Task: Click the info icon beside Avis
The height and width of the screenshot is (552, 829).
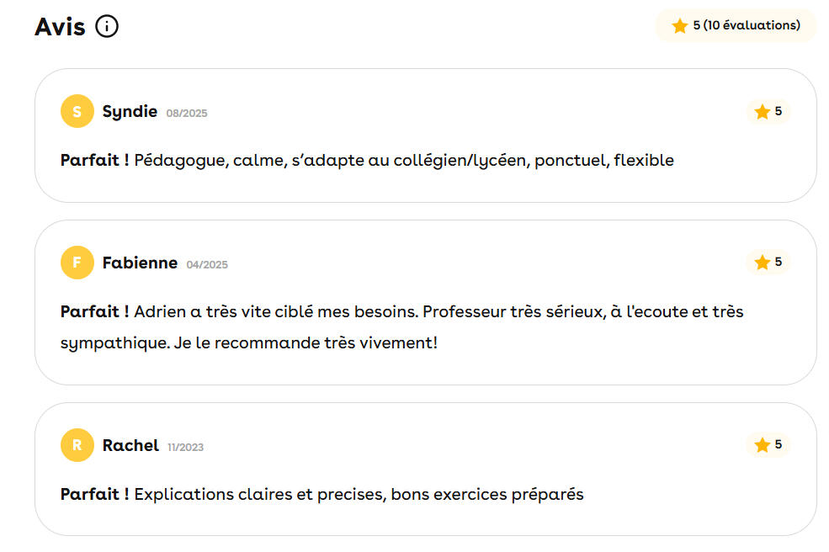Action: point(107,26)
